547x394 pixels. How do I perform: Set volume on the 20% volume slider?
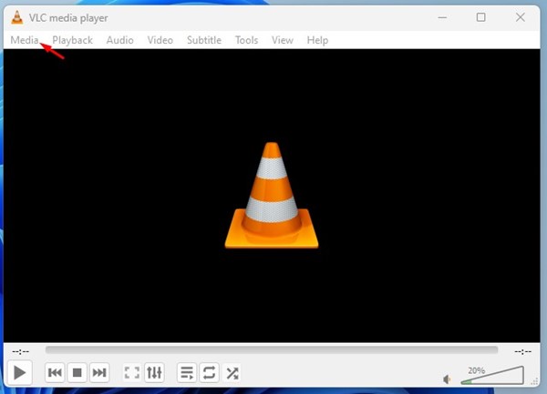click(492, 375)
